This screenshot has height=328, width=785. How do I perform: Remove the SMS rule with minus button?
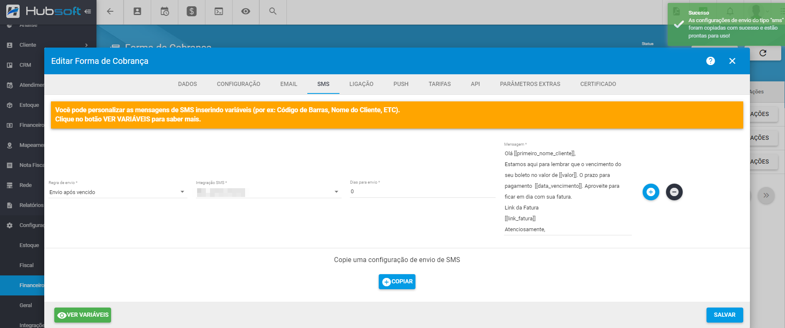click(674, 192)
